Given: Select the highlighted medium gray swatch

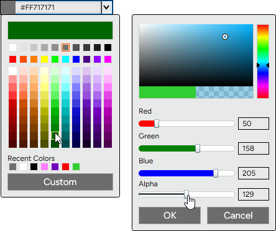Looking at the screenshot, I should (65, 48).
